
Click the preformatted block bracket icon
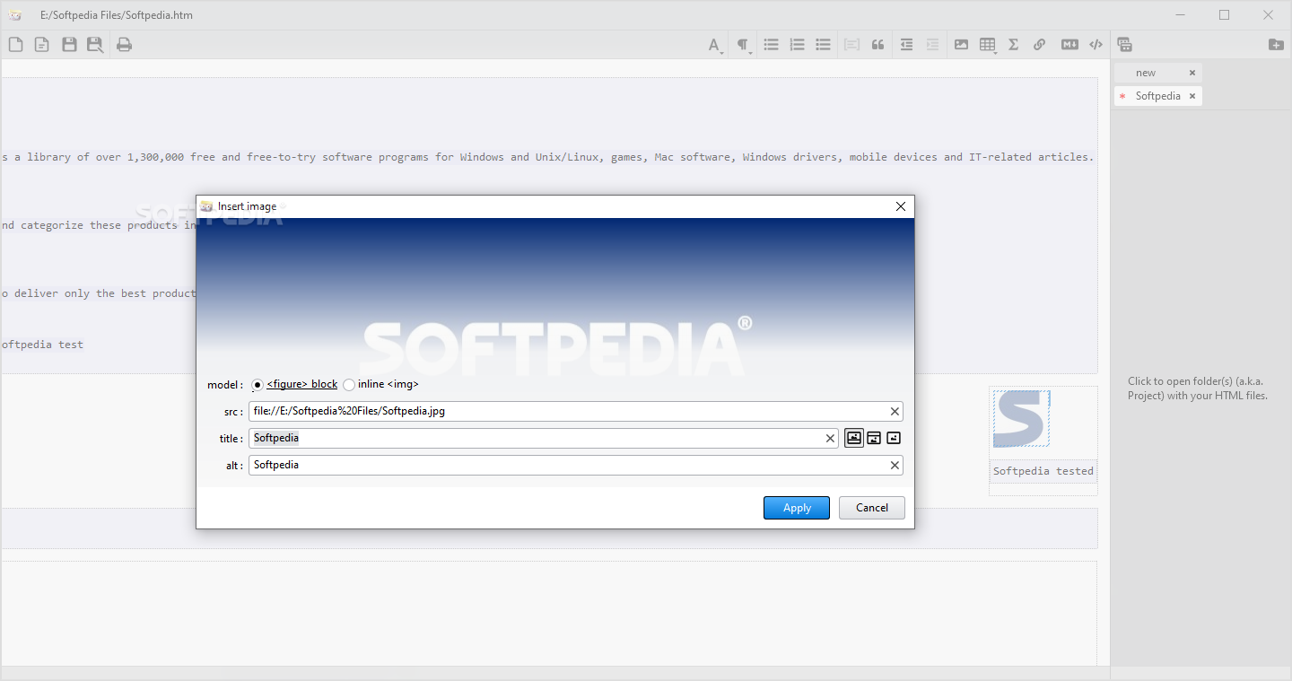(x=851, y=45)
